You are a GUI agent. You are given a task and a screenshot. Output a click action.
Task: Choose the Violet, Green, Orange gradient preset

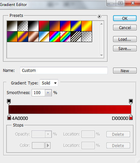click(12, 36)
